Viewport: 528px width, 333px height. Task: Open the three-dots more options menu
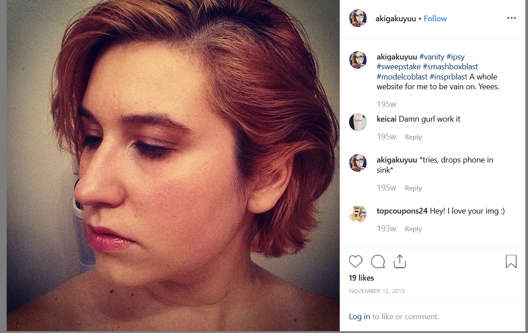click(512, 18)
